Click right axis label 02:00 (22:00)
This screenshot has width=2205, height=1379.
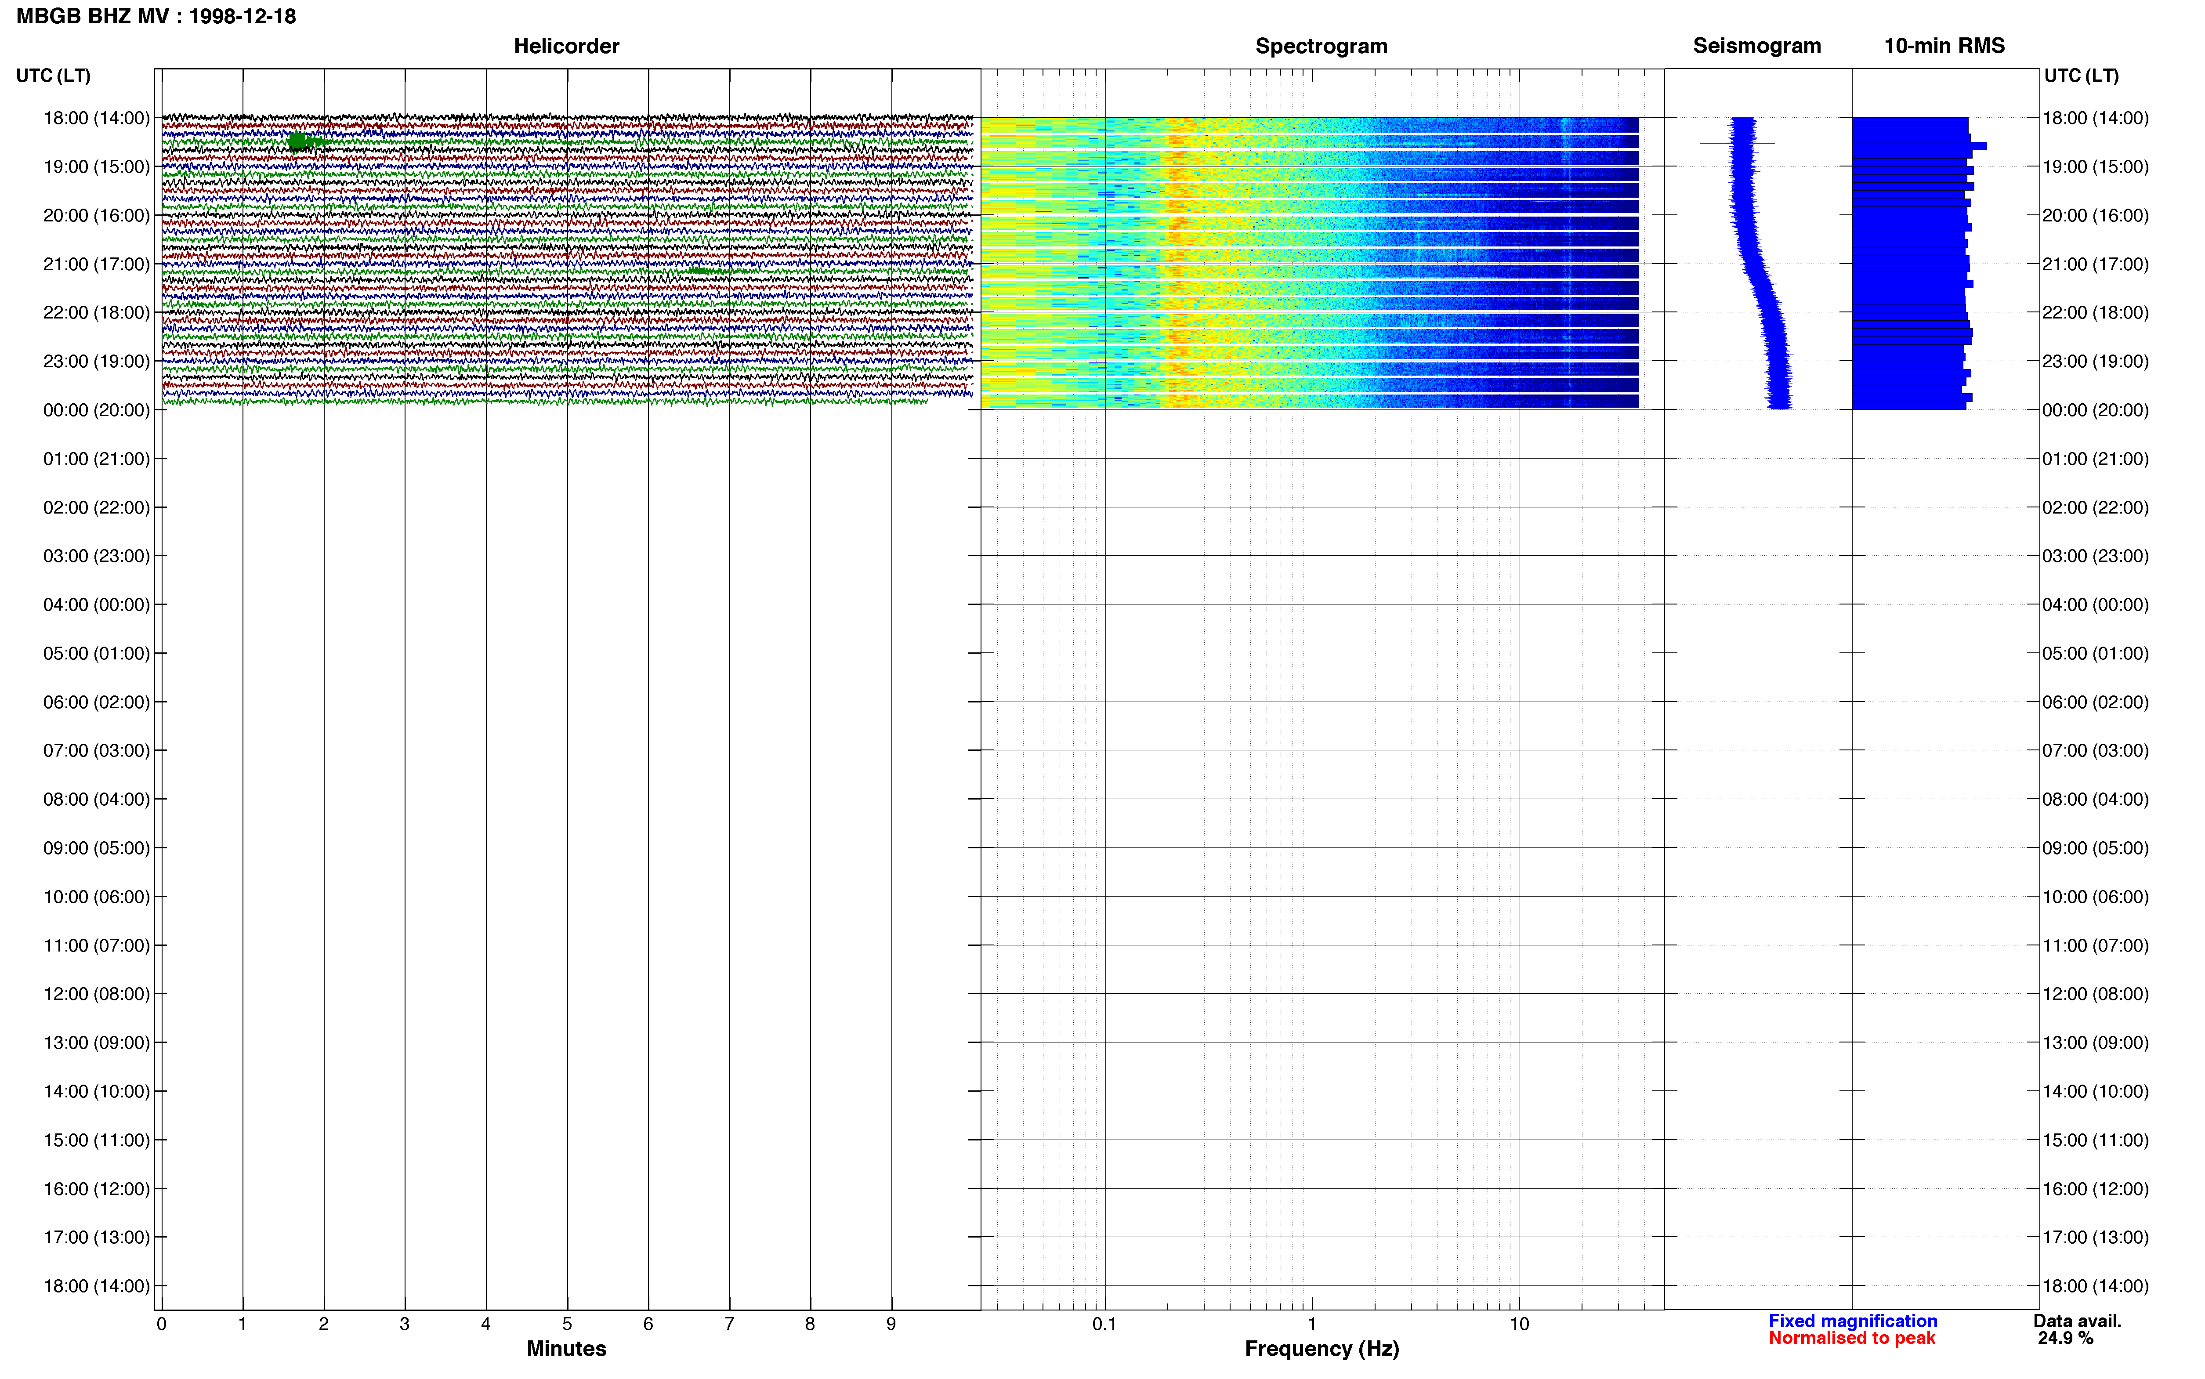(2096, 507)
